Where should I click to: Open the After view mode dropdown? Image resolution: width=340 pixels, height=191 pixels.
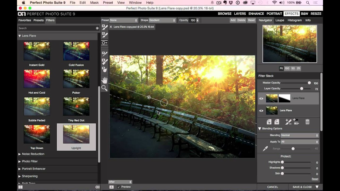tap(120, 182)
